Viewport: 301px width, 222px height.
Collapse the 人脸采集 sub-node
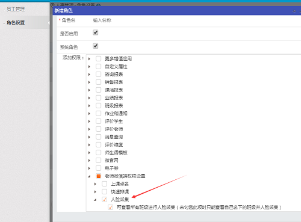(x=95, y=200)
